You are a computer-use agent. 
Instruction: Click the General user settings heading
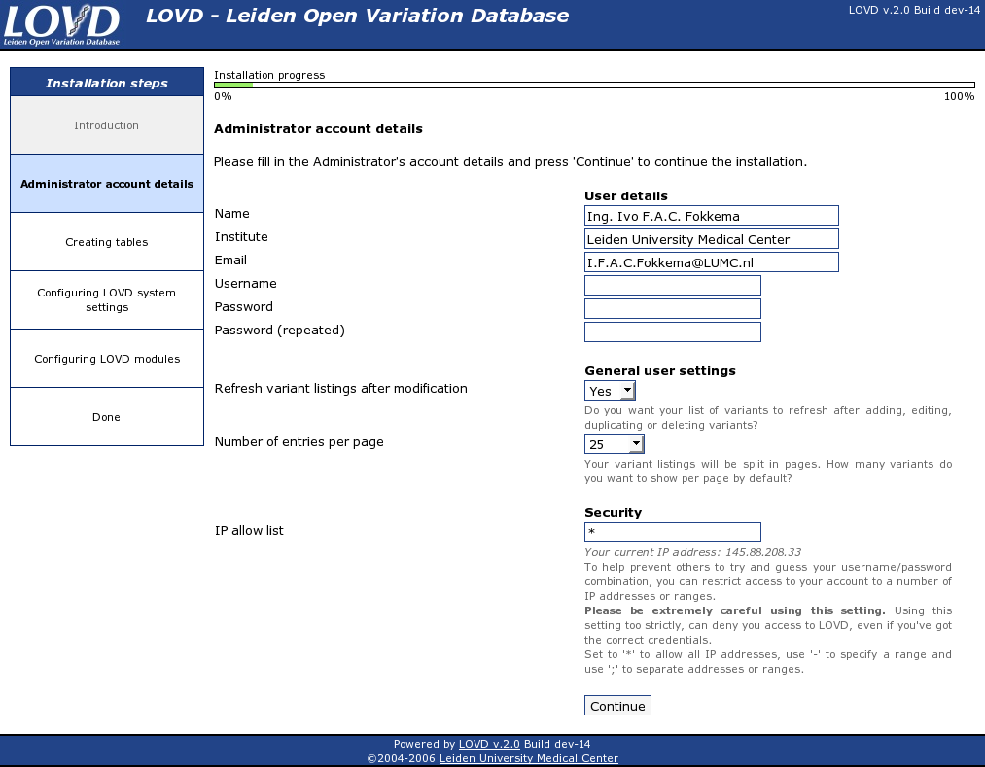pos(659,370)
